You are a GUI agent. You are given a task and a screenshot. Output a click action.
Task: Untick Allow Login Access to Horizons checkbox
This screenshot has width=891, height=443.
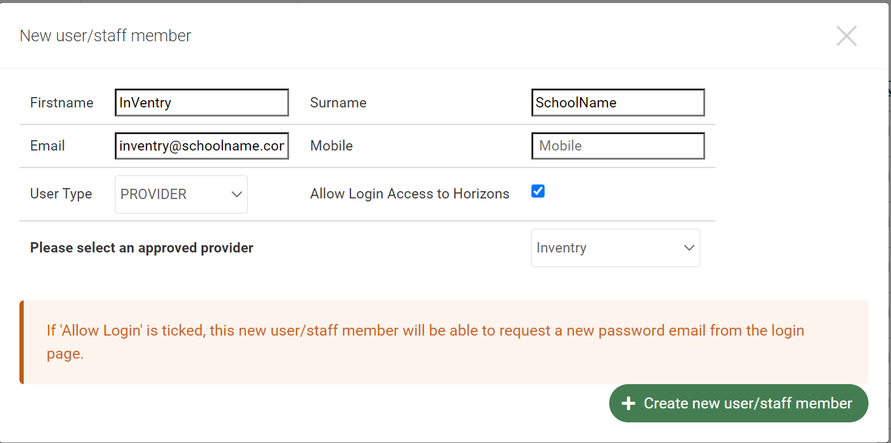point(538,192)
